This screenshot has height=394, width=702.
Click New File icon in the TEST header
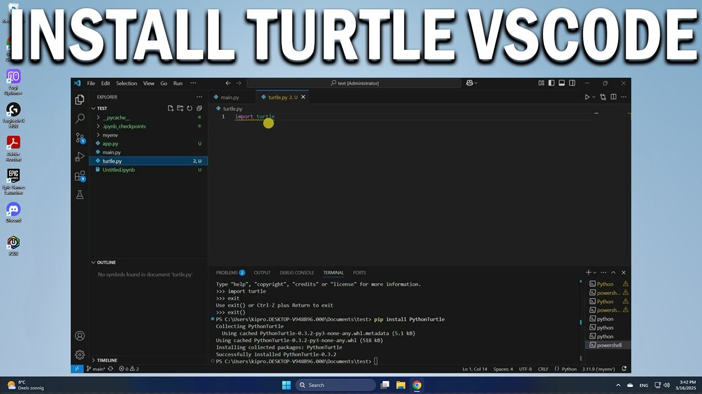[171, 108]
